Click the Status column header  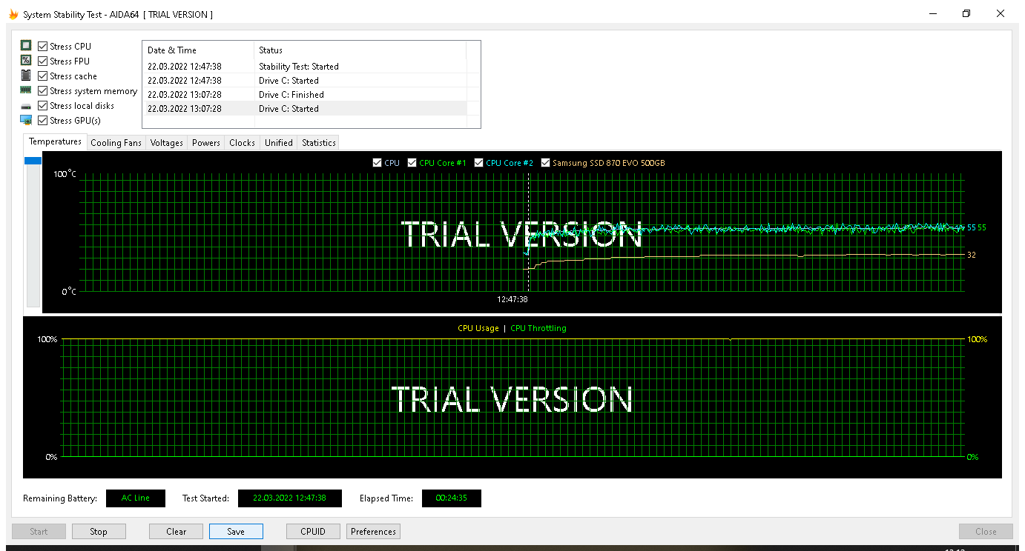(360, 50)
